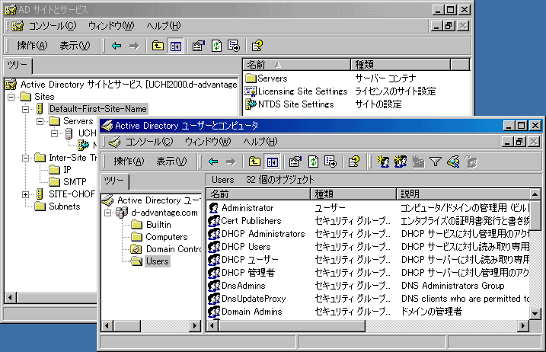
Task: Click Export list icon in Sites and Services toolbar
Action: (234, 46)
